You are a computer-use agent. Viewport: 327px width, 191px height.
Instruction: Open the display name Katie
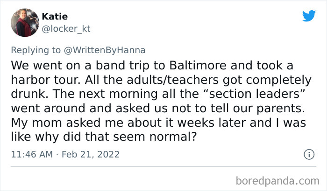click(55, 17)
